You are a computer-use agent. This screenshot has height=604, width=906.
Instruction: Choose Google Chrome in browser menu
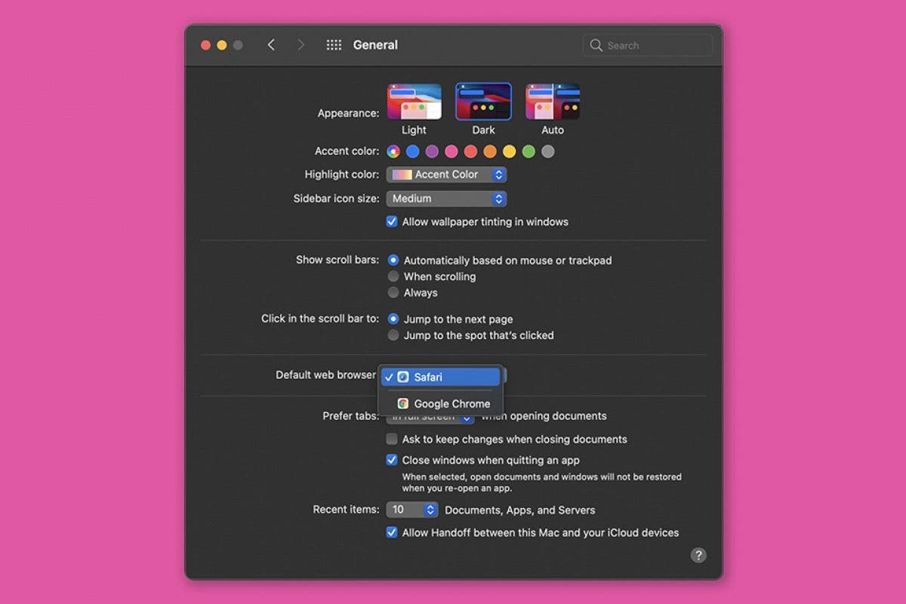coord(440,404)
